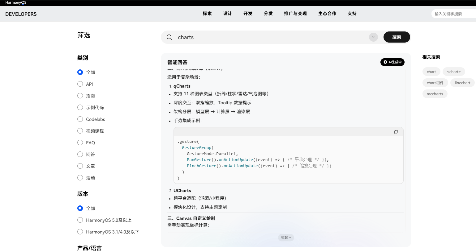Select the FAQ category filter
476x252 pixels.
[x=80, y=143]
